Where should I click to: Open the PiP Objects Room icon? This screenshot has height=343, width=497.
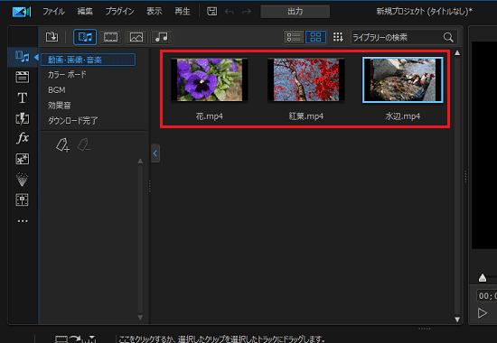23,159
